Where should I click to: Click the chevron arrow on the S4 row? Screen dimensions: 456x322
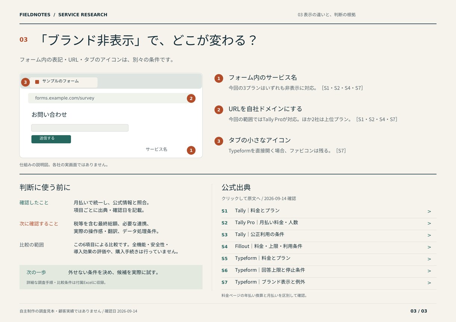429,247
